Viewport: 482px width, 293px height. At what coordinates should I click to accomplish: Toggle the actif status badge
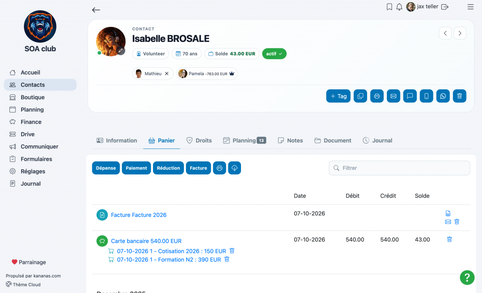274,54
